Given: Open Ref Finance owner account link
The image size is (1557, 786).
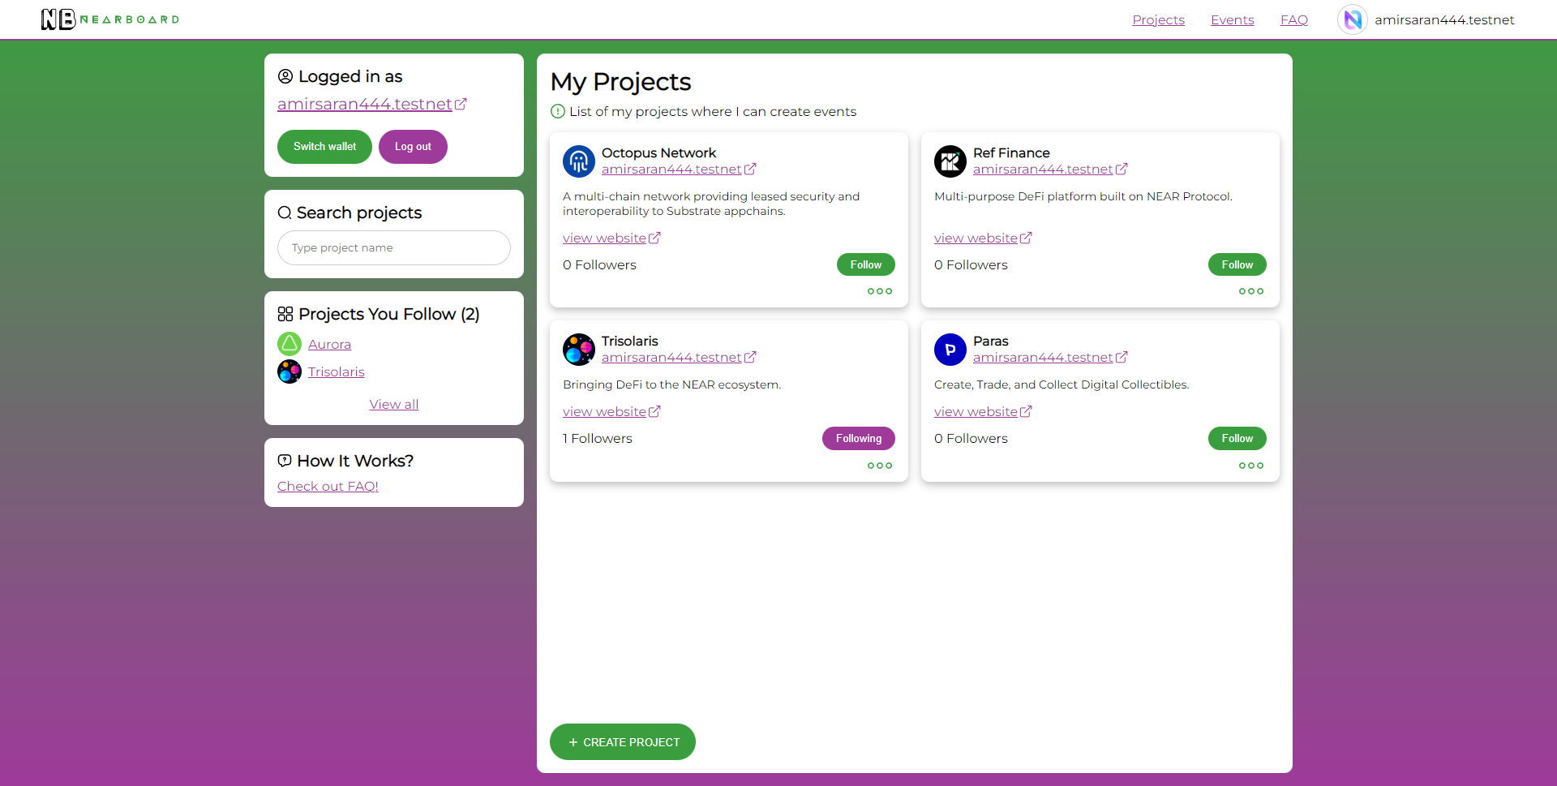Looking at the screenshot, I should 1050,169.
